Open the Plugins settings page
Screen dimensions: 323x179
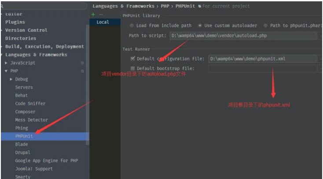[15, 22]
